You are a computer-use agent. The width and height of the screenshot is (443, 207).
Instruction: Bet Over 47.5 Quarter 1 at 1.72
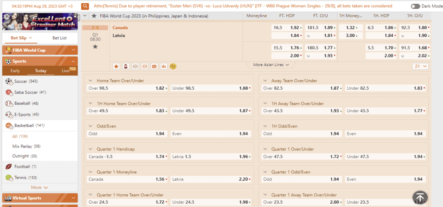click(302, 156)
